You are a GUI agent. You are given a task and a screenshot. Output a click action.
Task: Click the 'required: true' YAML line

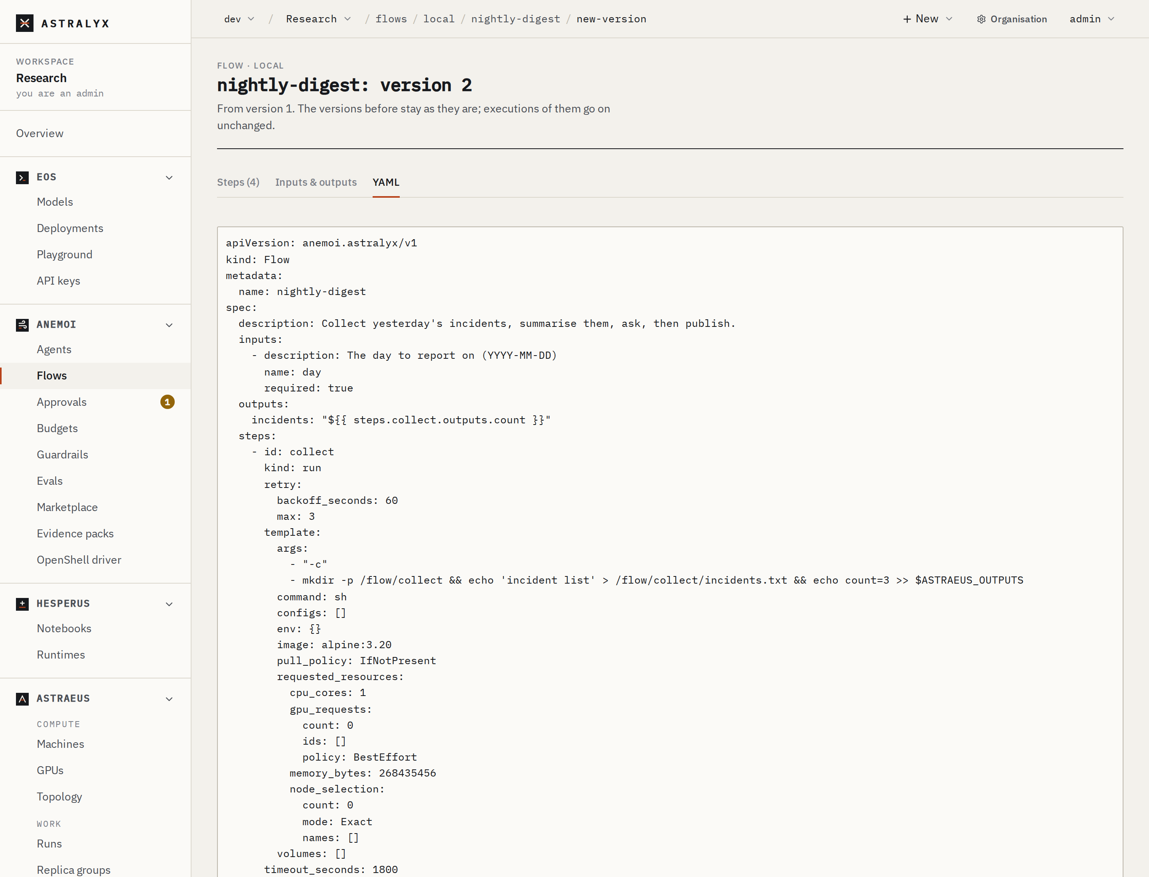308,388
